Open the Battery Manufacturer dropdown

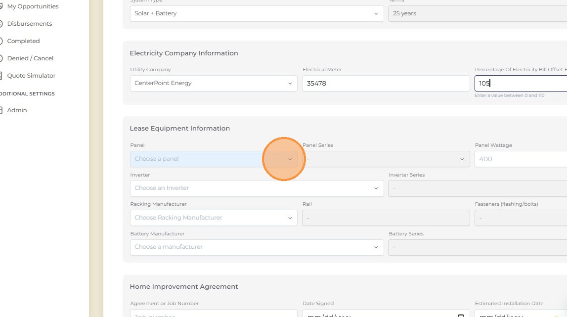257,247
